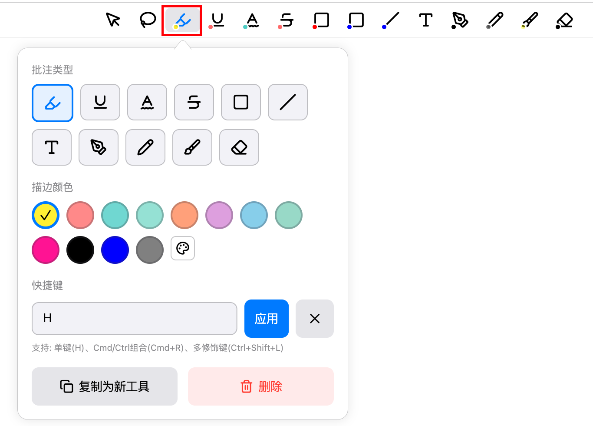The height and width of the screenshot is (426, 593).
Task: Choose the brush annotation type
Action: point(192,147)
